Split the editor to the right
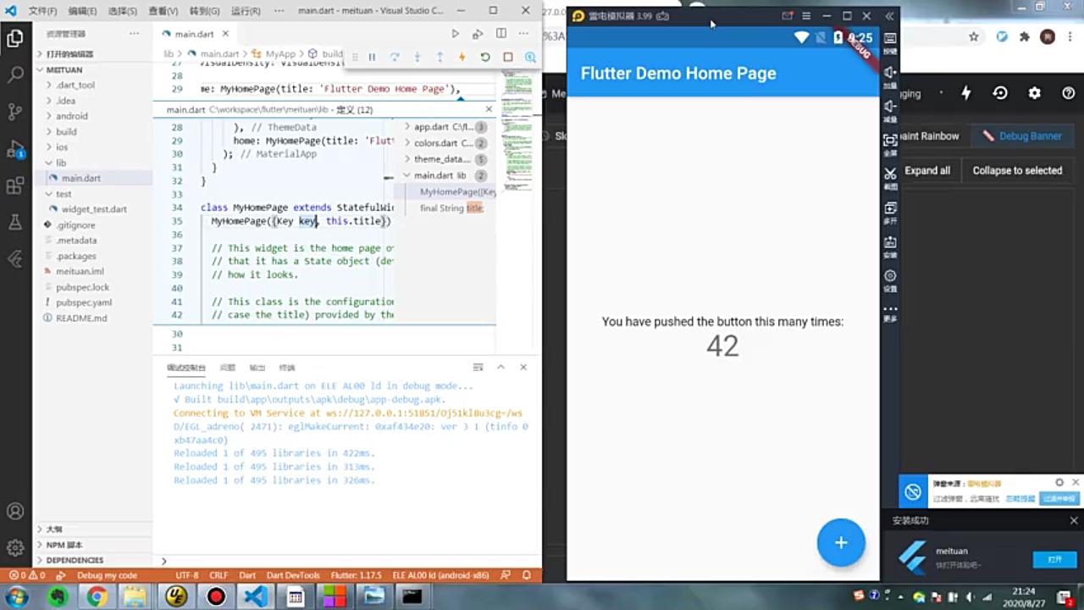The height and width of the screenshot is (610, 1084). pyautogui.click(x=501, y=34)
